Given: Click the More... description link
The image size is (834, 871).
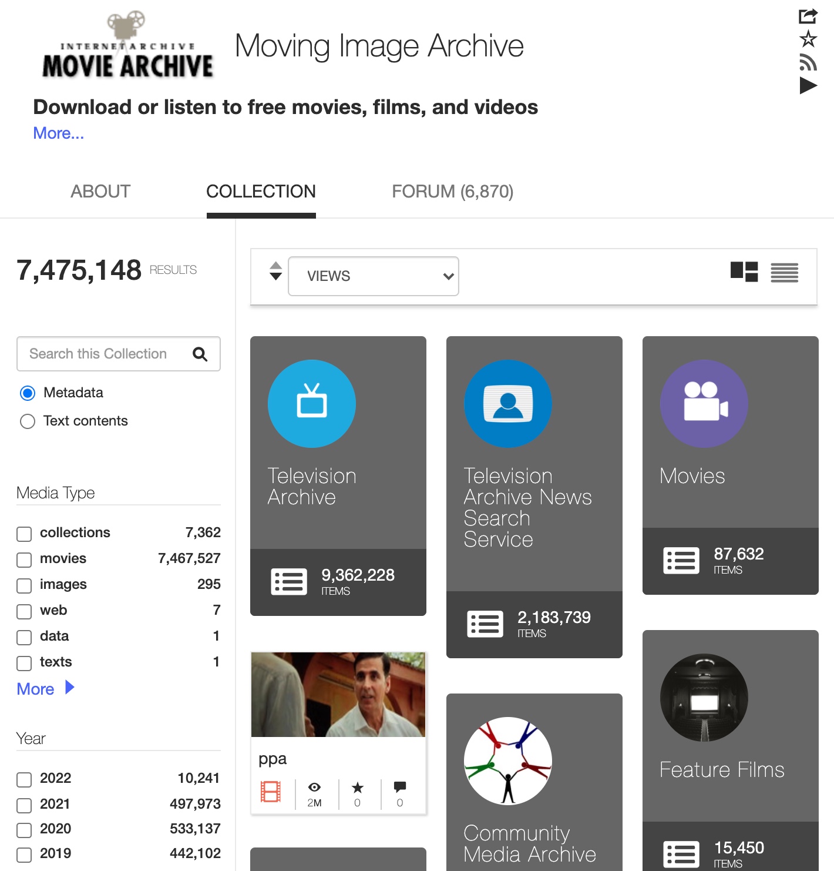Looking at the screenshot, I should 59,133.
